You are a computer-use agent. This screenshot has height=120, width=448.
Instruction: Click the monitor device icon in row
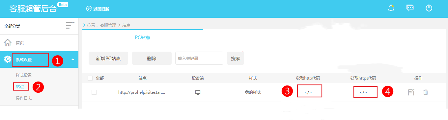(198, 92)
